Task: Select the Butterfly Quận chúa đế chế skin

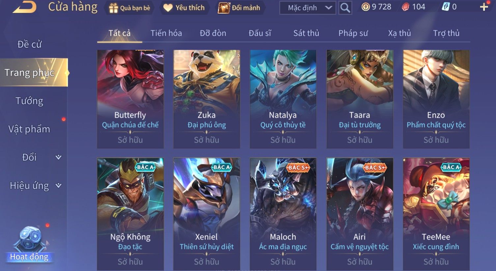Action: (x=130, y=99)
